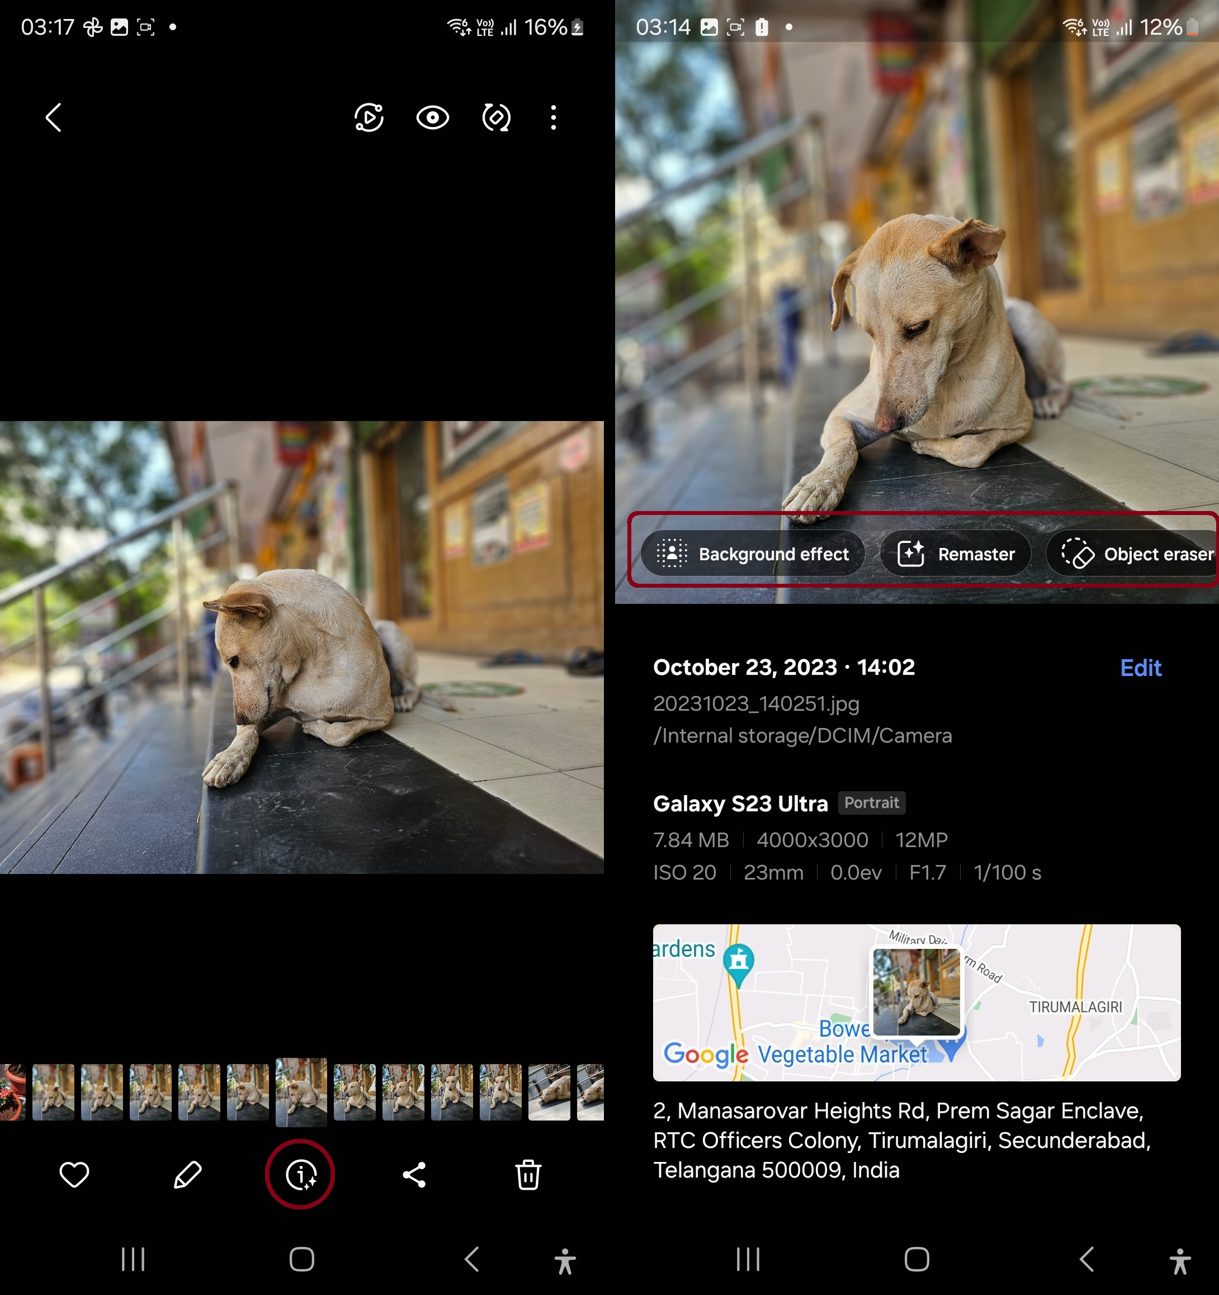The height and width of the screenshot is (1295, 1219).
Task: Apply Background effect to photo
Action: tap(753, 554)
